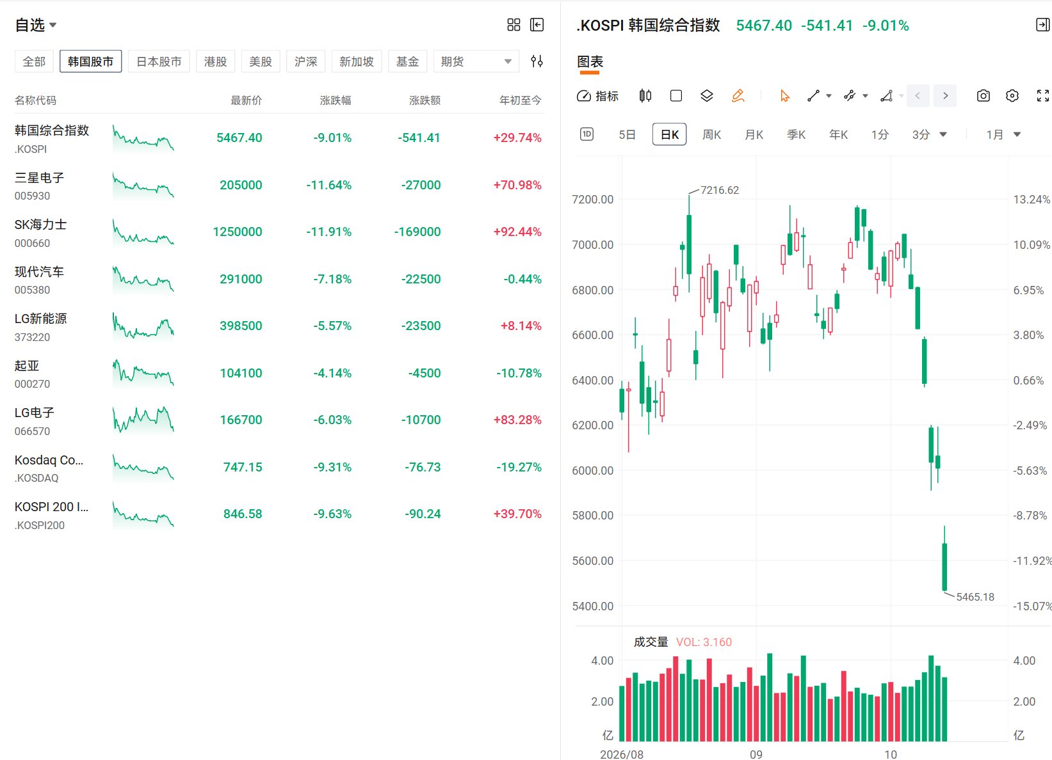Select the channel drawing tool
Viewport: 1052px width, 760px height.
[850, 96]
